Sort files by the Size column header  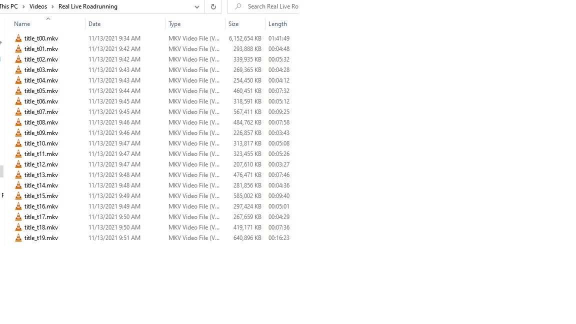coord(233,24)
